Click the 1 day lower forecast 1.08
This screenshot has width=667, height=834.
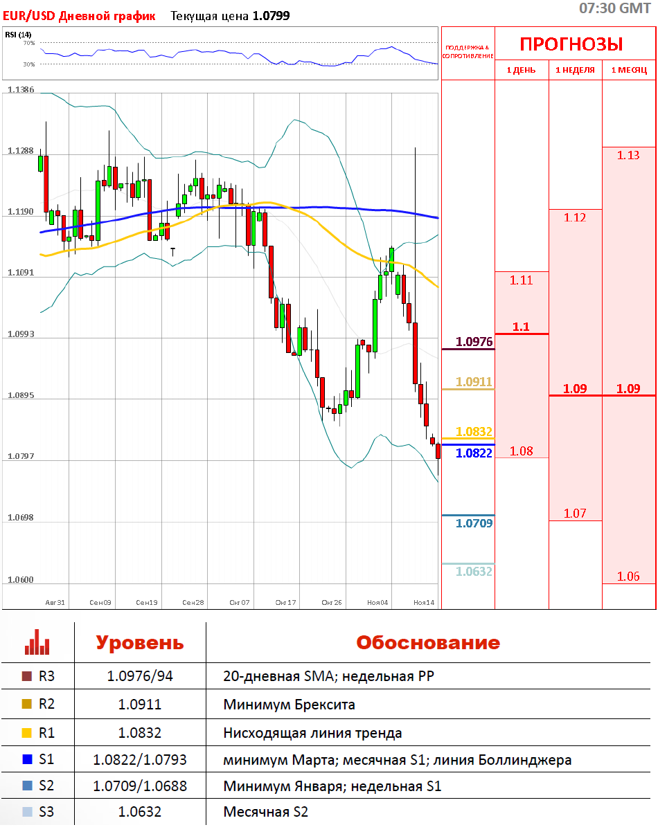521,451
